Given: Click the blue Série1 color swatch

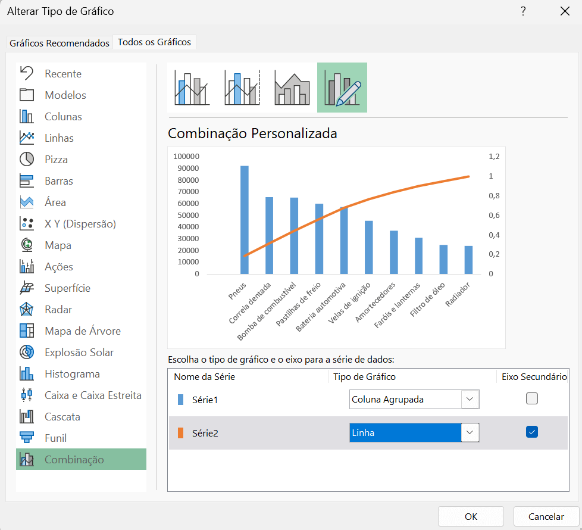Looking at the screenshot, I should tap(181, 400).
